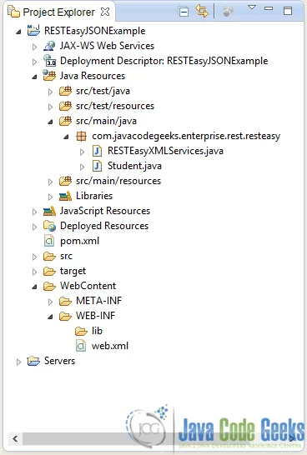Click the RESTEasyJSONExample project icon
This screenshot has height=455, width=307.
(x=33, y=31)
